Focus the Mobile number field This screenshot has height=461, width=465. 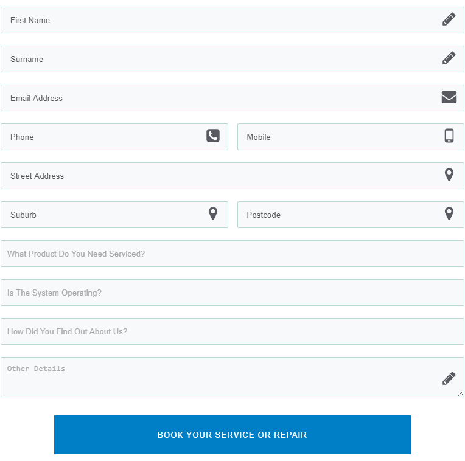(351, 137)
